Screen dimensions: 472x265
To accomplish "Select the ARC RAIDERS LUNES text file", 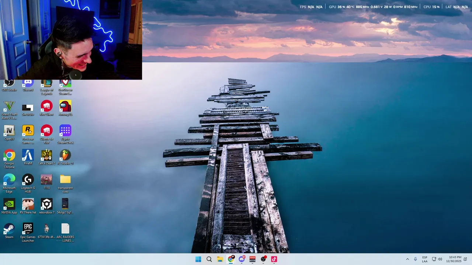I will coord(65,233).
